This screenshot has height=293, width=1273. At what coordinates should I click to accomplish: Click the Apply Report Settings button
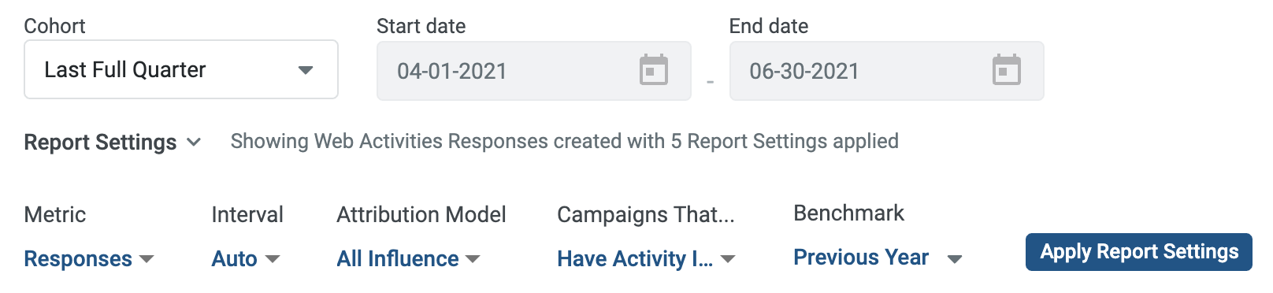pos(1139,252)
